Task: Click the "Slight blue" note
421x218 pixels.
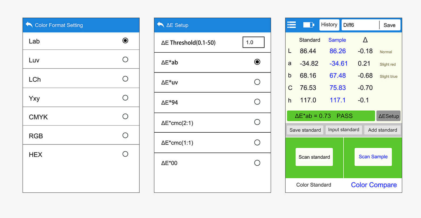Action: [x=388, y=77]
